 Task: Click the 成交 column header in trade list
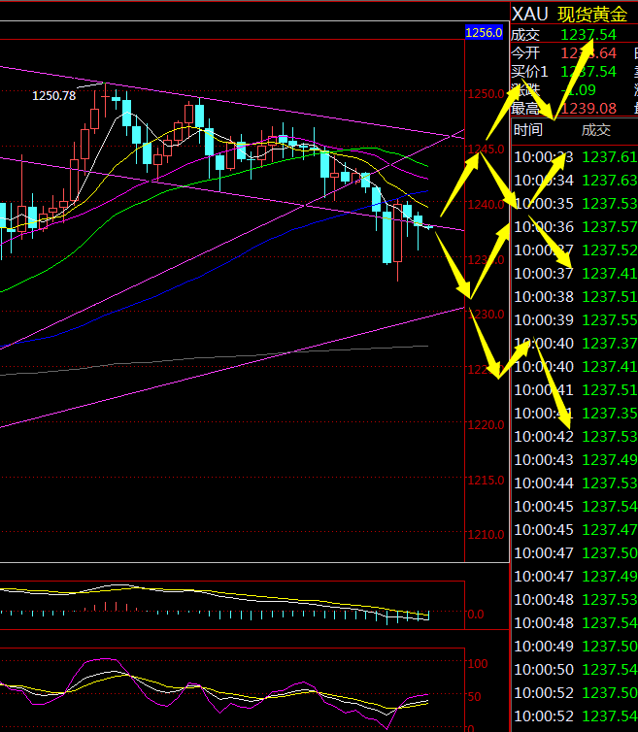[x=596, y=130]
